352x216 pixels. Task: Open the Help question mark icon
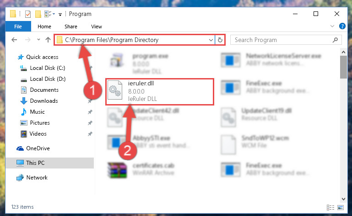[x=342, y=26]
